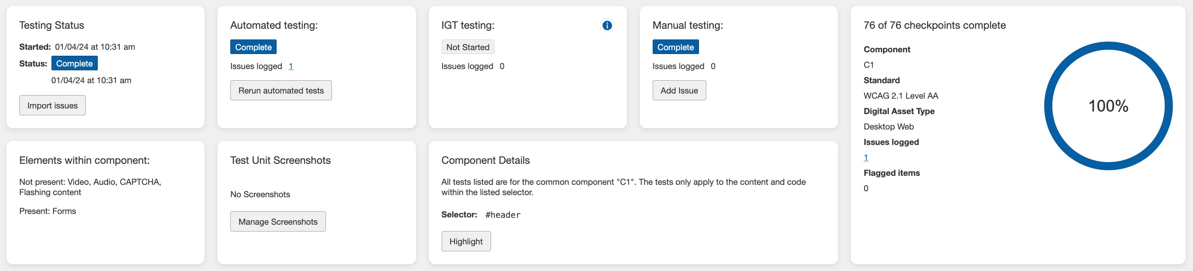Click the Test Unit Screenshots heading
The height and width of the screenshot is (271, 1193).
point(280,160)
